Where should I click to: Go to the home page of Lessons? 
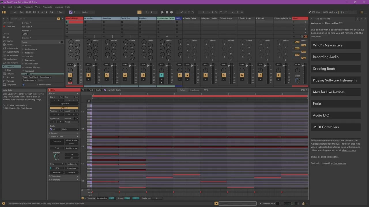tap(357, 19)
